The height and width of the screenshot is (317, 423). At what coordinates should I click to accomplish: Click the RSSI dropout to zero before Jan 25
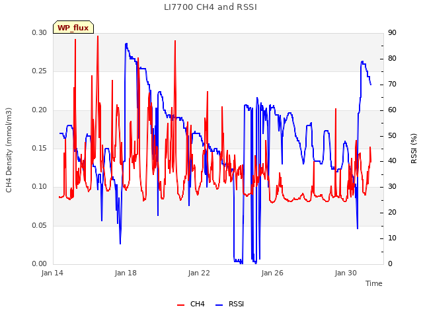238,261
